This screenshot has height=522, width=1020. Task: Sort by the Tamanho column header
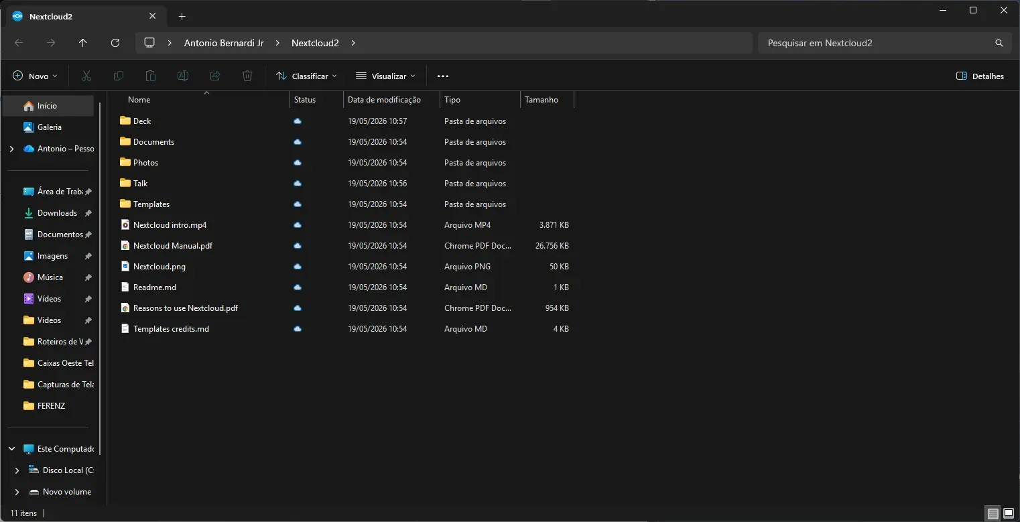[x=547, y=99]
